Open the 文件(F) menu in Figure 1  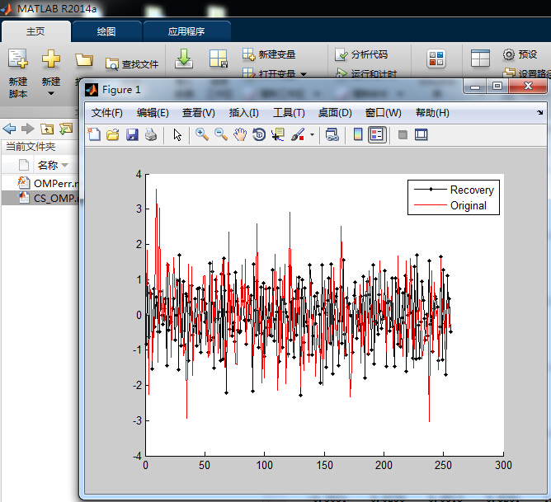pos(107,113)
